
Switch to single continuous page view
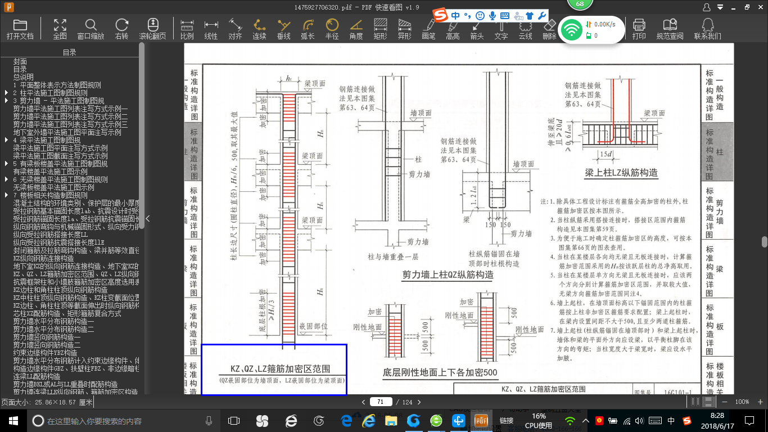[708, 402]
